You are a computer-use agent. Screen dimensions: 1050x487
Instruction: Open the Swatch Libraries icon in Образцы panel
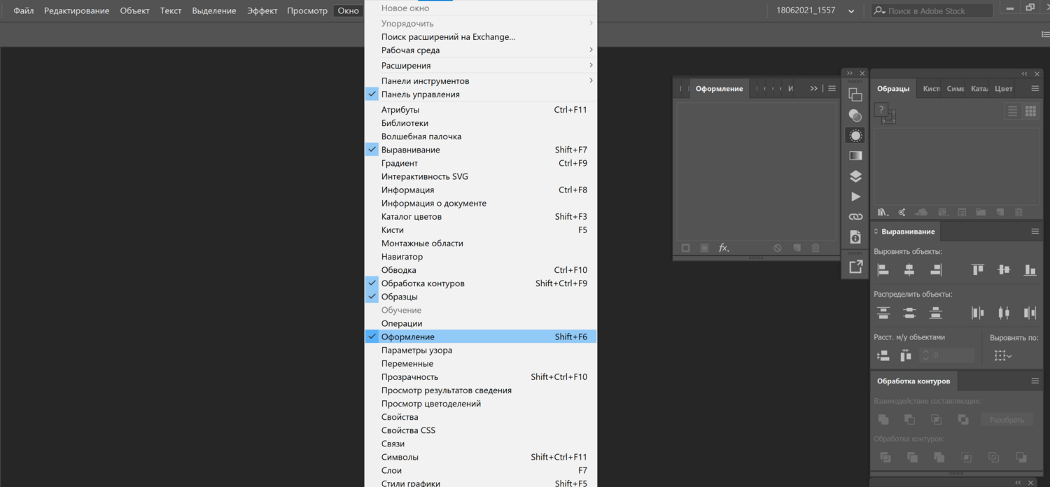(x=882, y=212)
